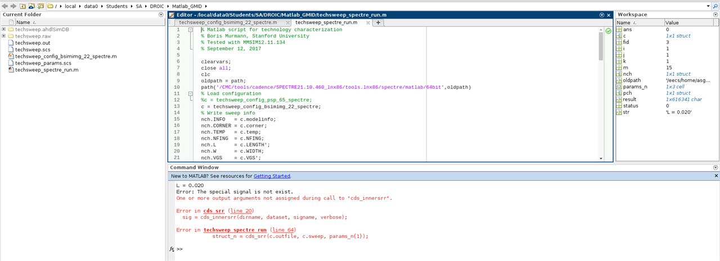Open the Getting Started link
This screenshot has width=720, height=261.
click(272, 176)
